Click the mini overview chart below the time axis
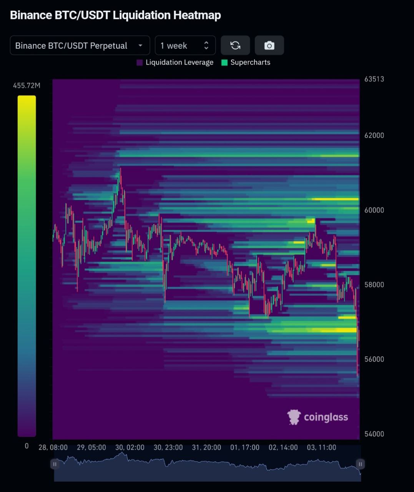This screenshot has width=414, height=492. (x=208, y=467)
